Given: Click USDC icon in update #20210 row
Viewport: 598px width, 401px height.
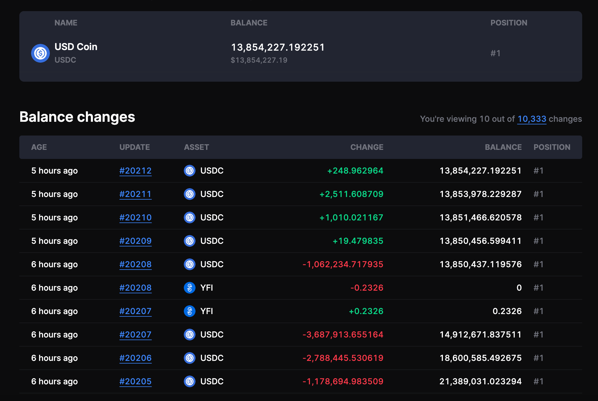Looking at the screenshot, I should pyautogui.click(x=190, y=217).
